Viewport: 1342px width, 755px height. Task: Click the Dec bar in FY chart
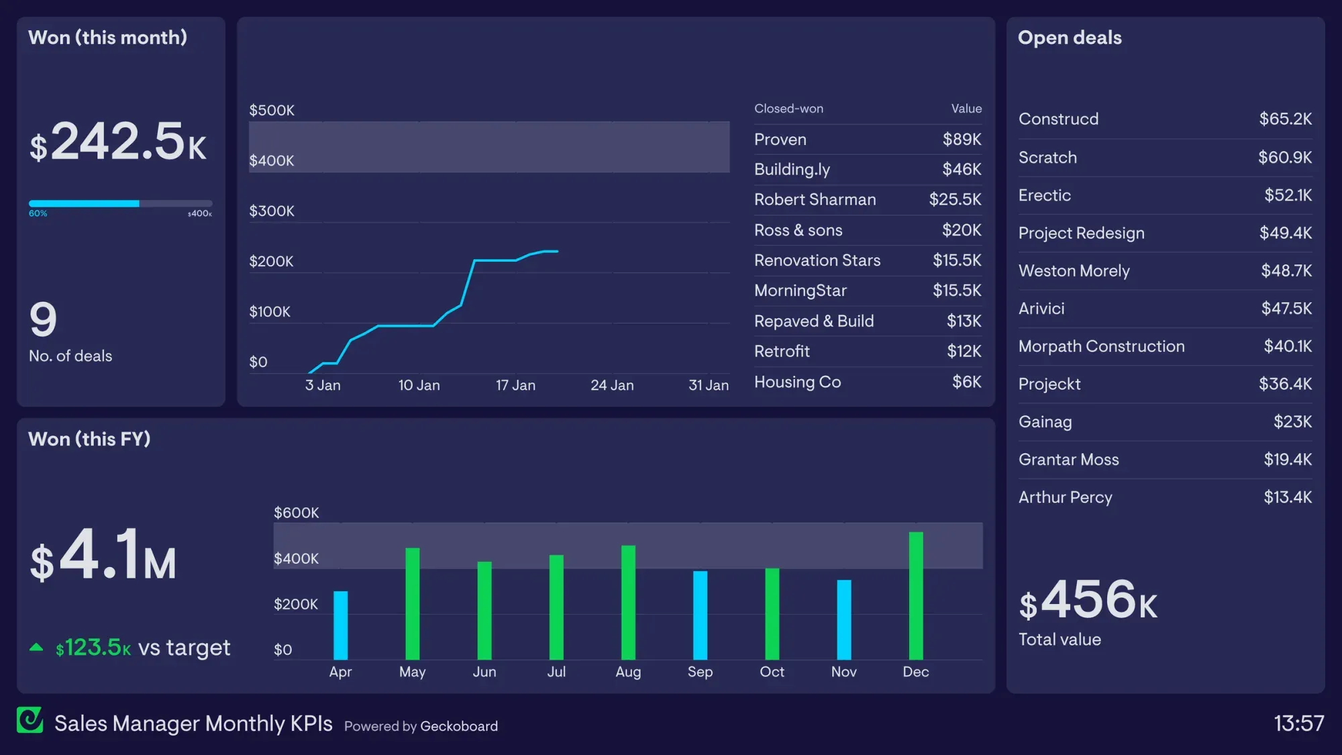[x=916, y=596]
